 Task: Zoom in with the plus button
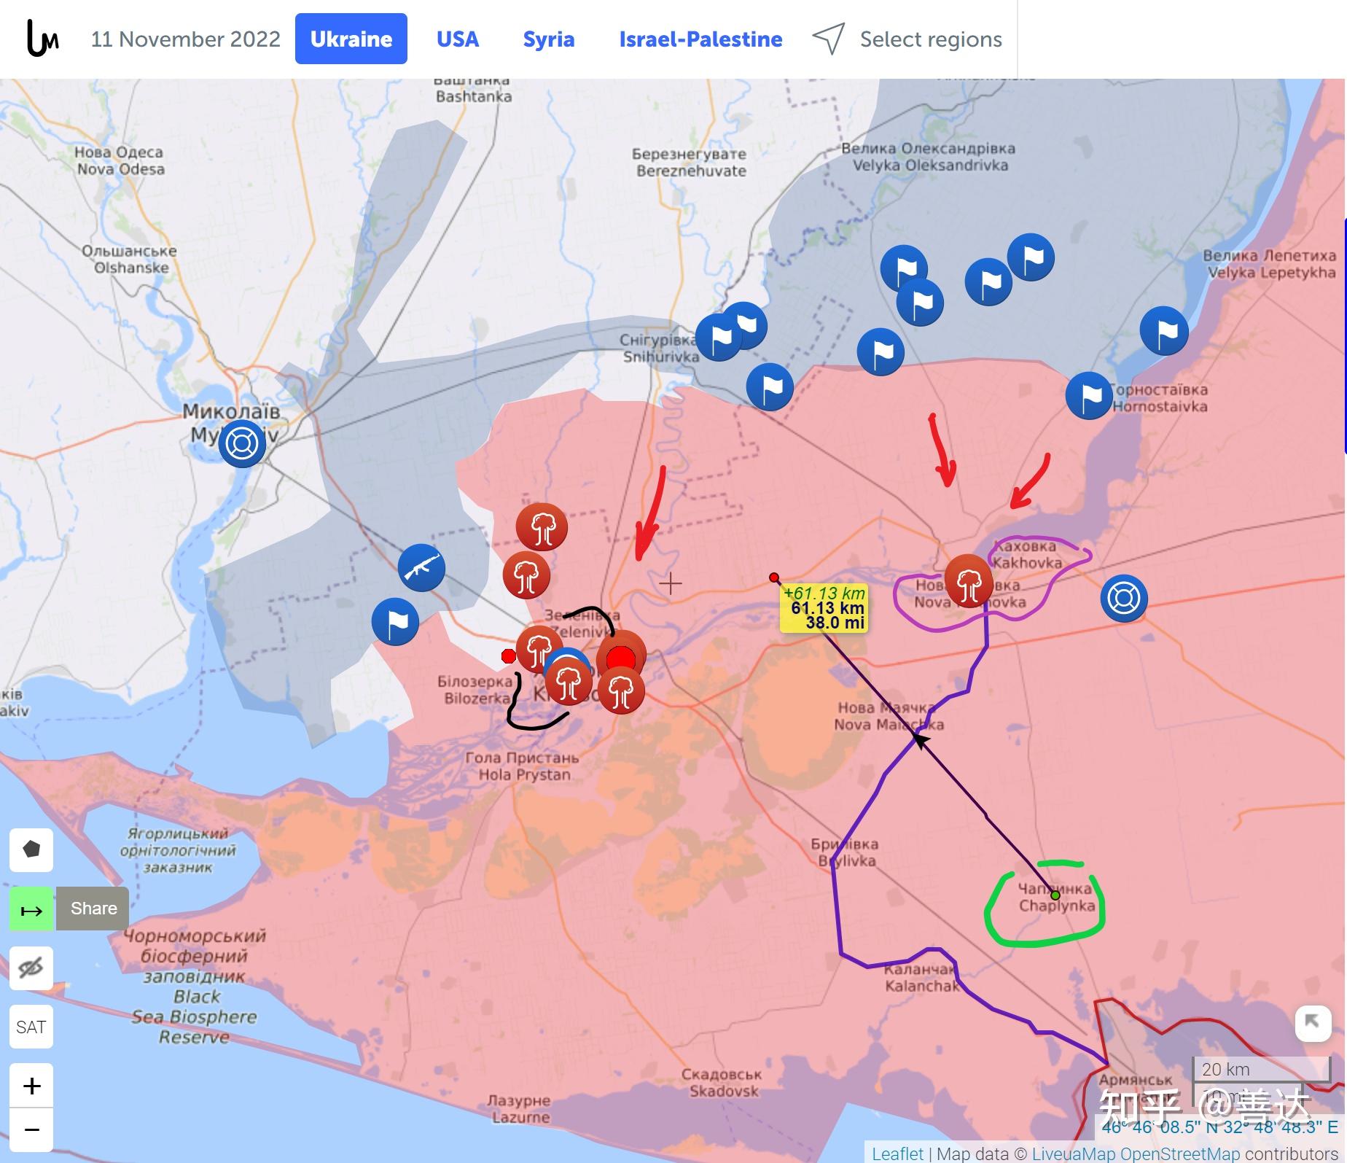[x=31, y=1086]
